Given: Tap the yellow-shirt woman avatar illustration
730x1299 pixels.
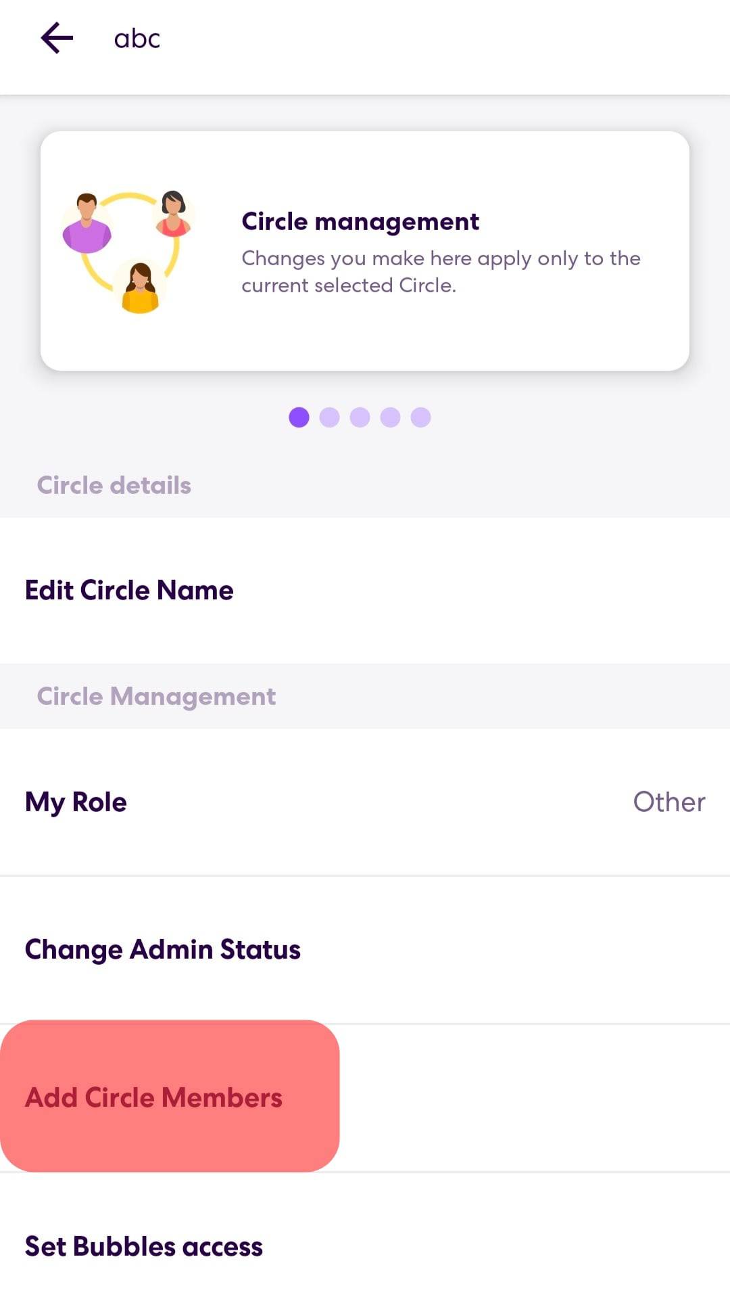Looking at the screenshot, I should (x=140, y=288).
